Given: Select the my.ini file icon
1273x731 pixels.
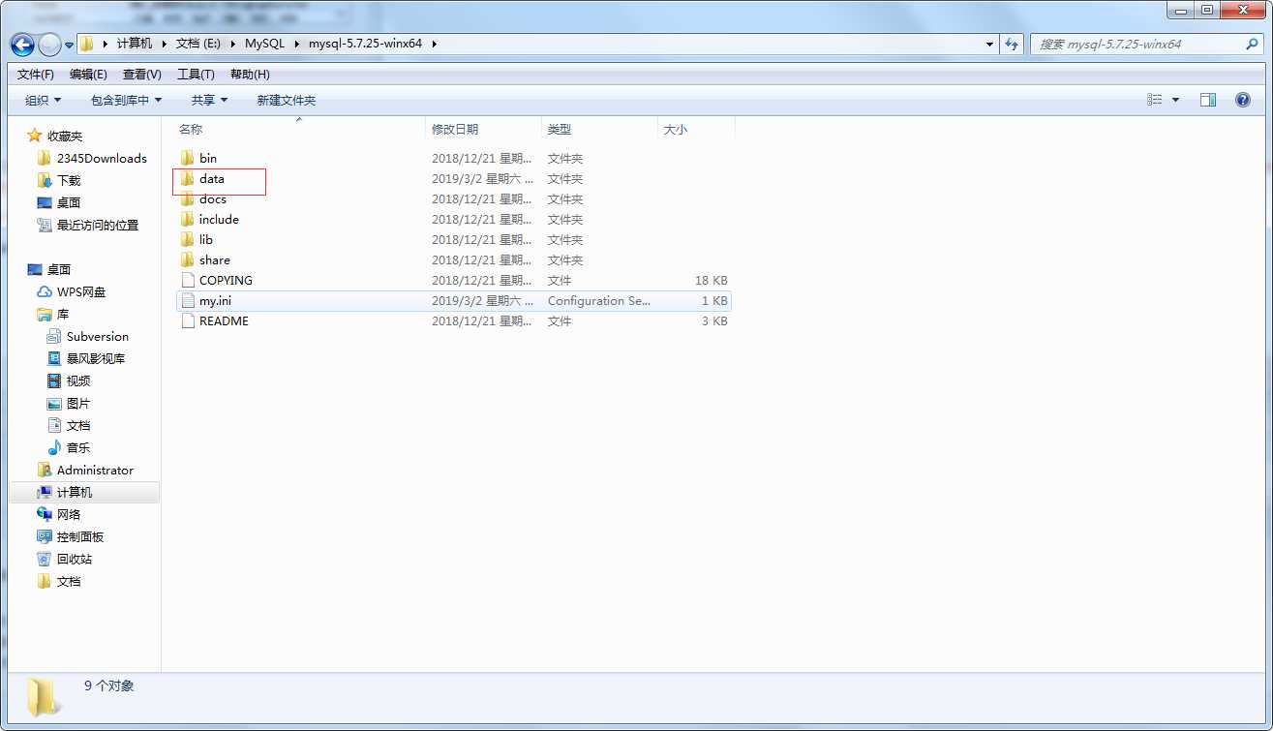Looking at the screenshot, I should pos(188,300).
